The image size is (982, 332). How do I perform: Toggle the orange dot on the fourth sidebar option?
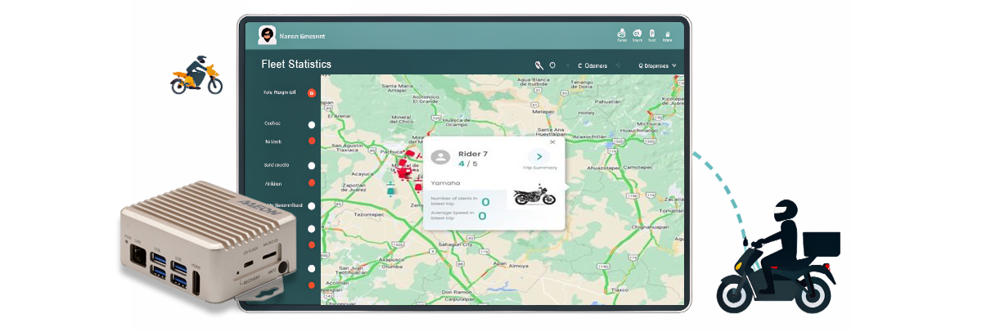tap(311, 182)
